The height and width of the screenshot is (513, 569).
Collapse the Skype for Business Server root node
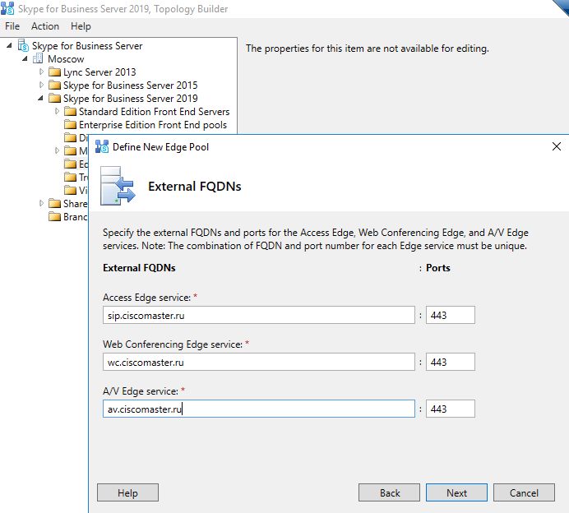(9, 45)
